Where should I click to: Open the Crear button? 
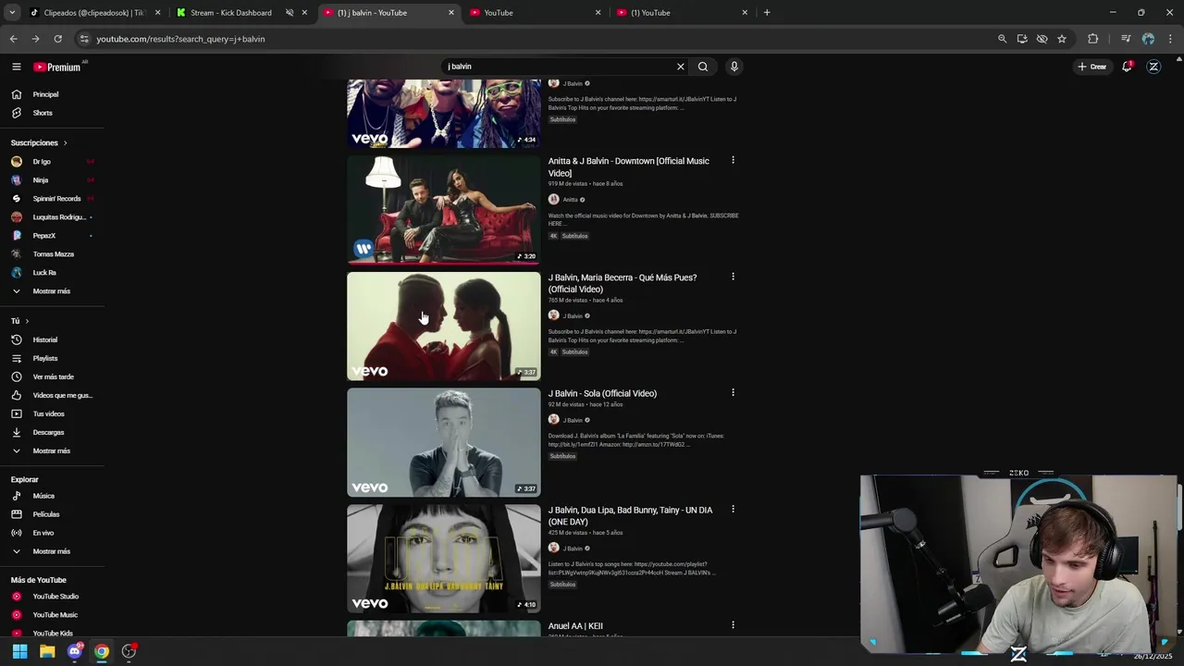(x=1092, y=67)
